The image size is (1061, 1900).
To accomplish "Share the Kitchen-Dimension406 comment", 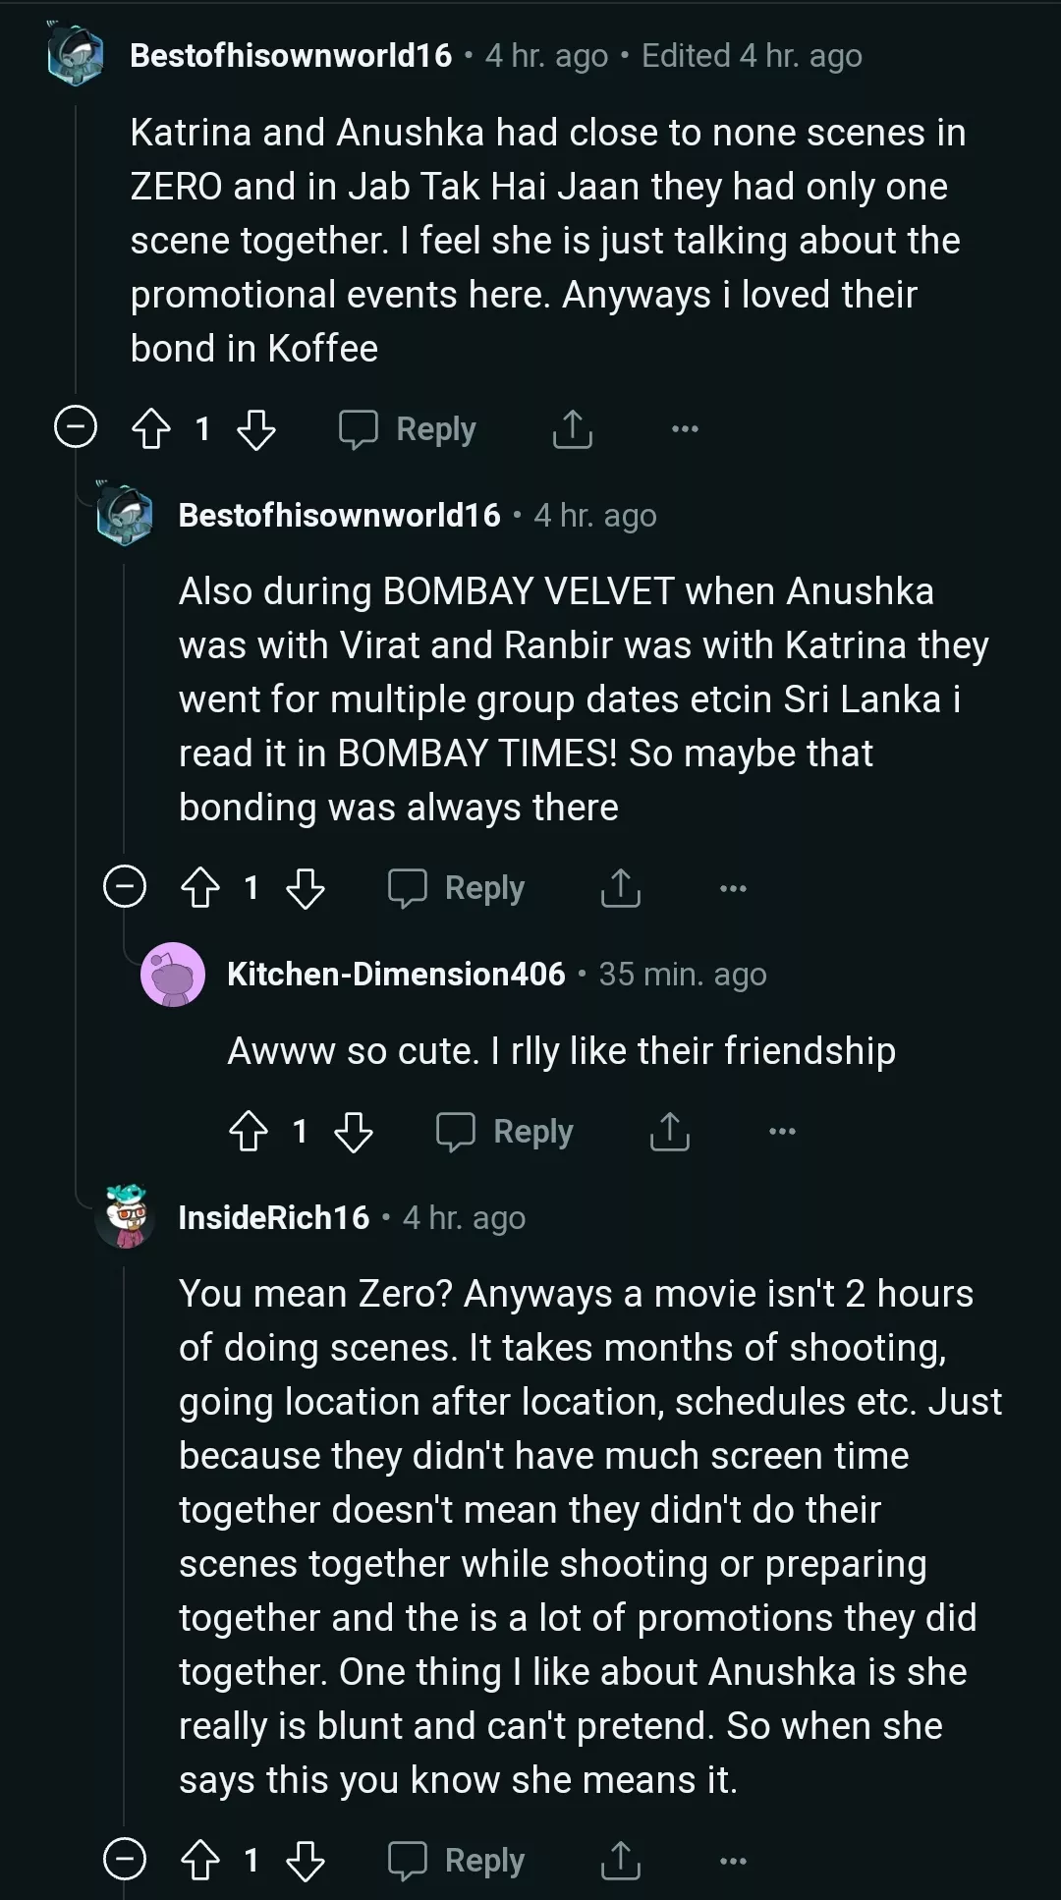I will pyautogui.click(x=669, y=1132).
